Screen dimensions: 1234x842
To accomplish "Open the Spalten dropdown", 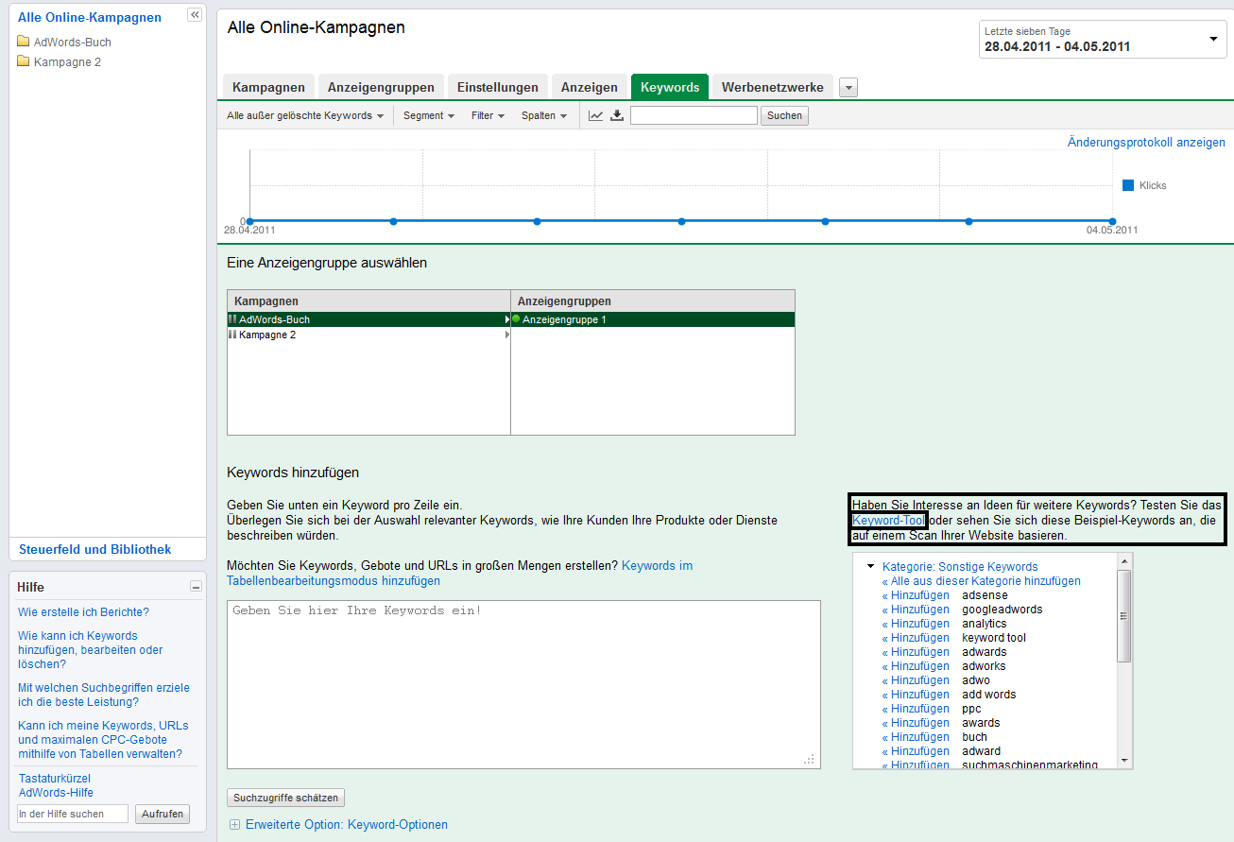I will (544, 115).
